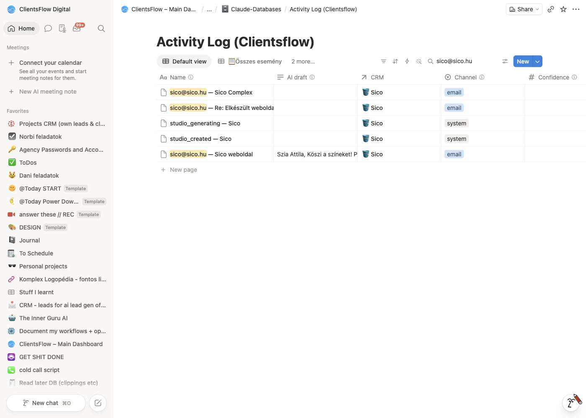Open the meeting notes icon in sidebar
The height and width of the screenshot is (418, 586).
pyautogui.click(x=62, y=28)
